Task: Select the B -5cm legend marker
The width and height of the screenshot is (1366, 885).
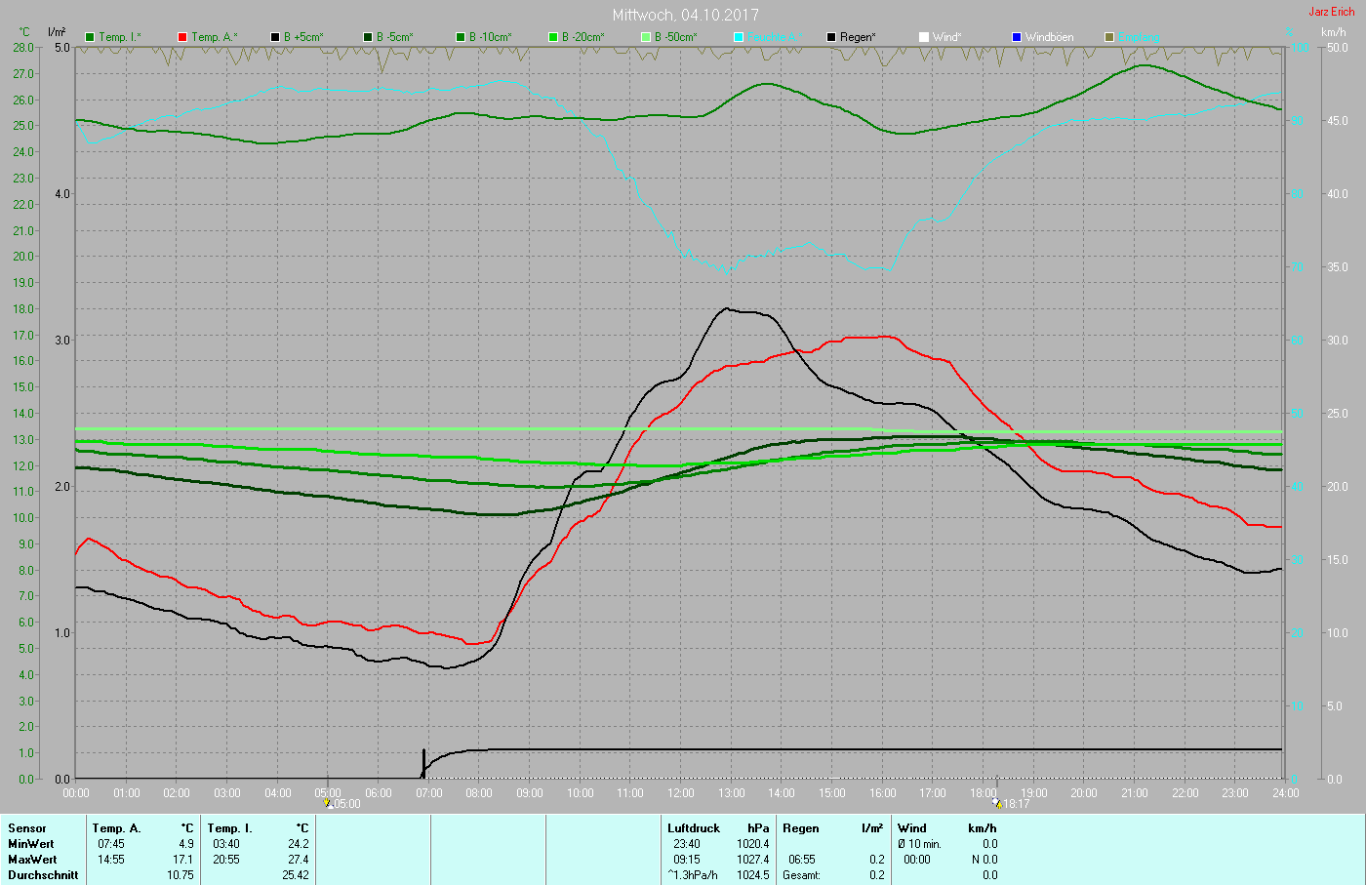Action: pos(368,37)
